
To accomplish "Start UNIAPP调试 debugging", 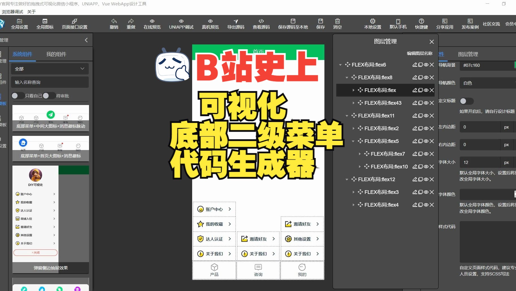I will coord(181,24).
